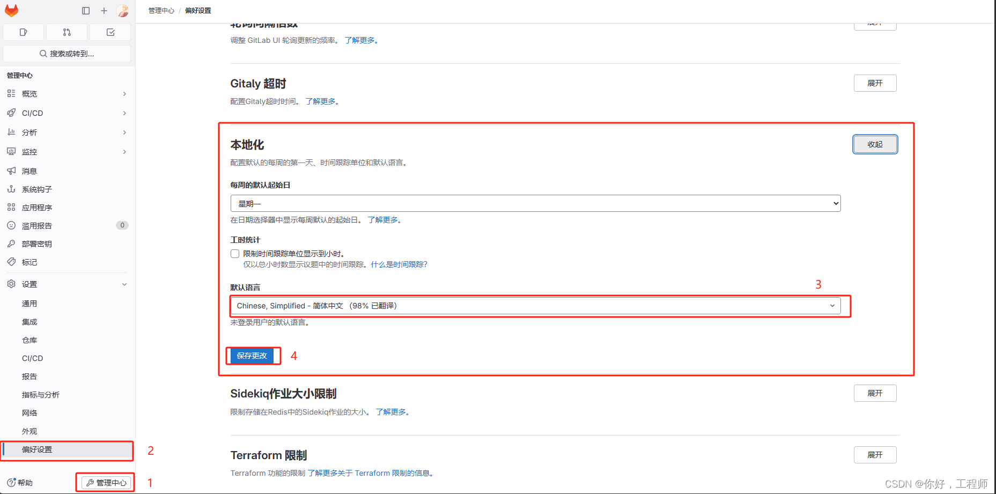The image size is (996, 494).
Task: Click the 偏好设置 breadcrumb item
Action: click(198, 11)
